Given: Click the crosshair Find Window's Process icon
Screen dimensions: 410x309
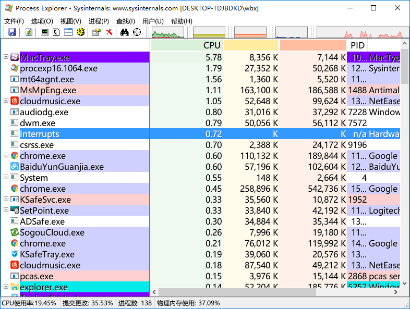Looking at the screenshot, I should (137, 32).
